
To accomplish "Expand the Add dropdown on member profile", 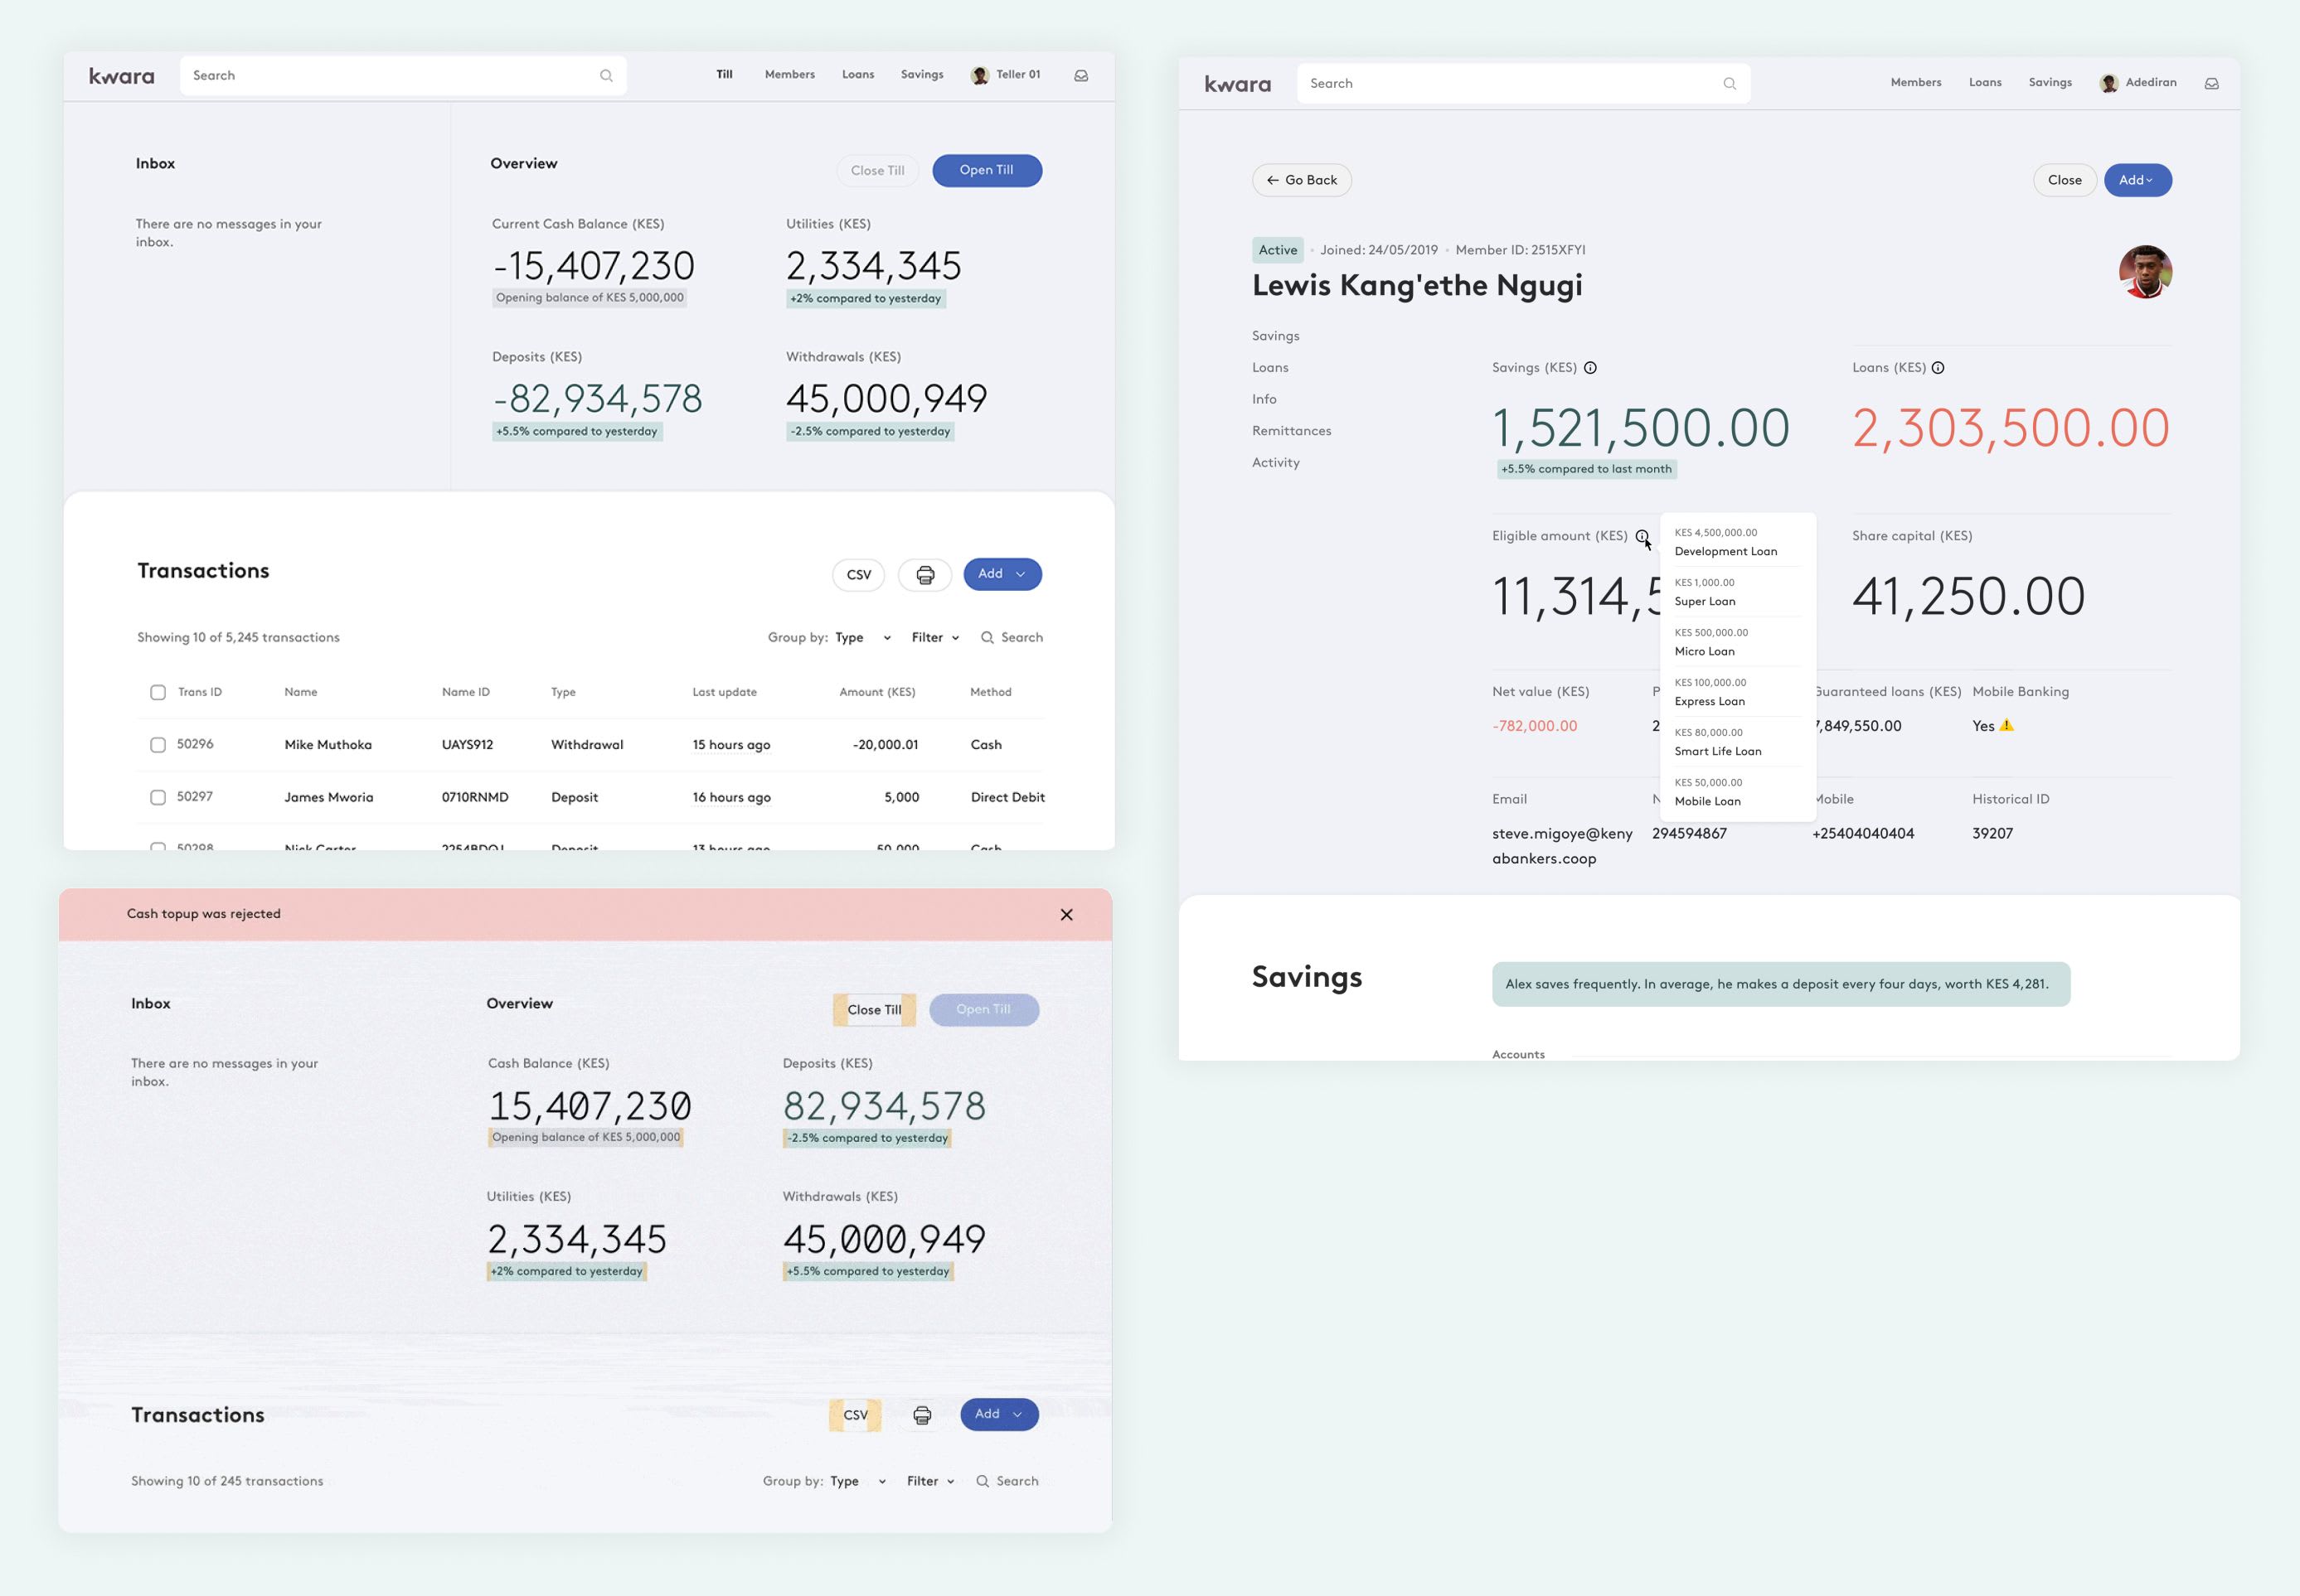I will point(2137,180).
